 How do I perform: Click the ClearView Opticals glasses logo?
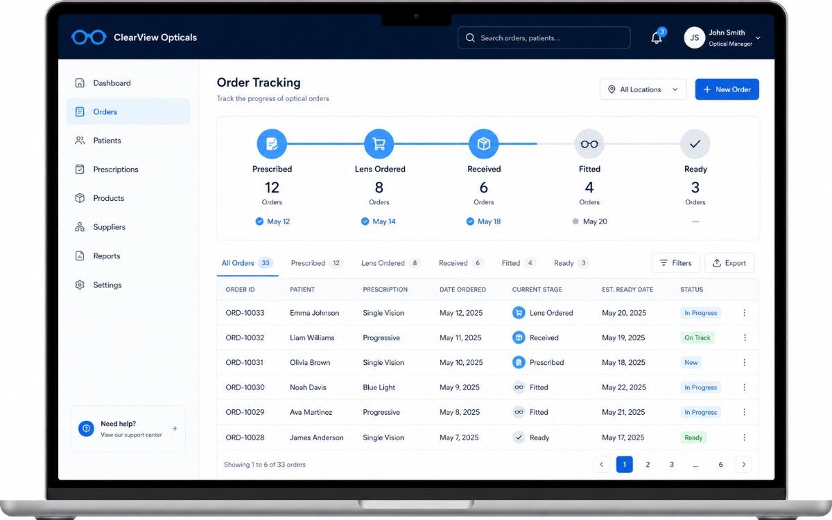pos(89,37)
